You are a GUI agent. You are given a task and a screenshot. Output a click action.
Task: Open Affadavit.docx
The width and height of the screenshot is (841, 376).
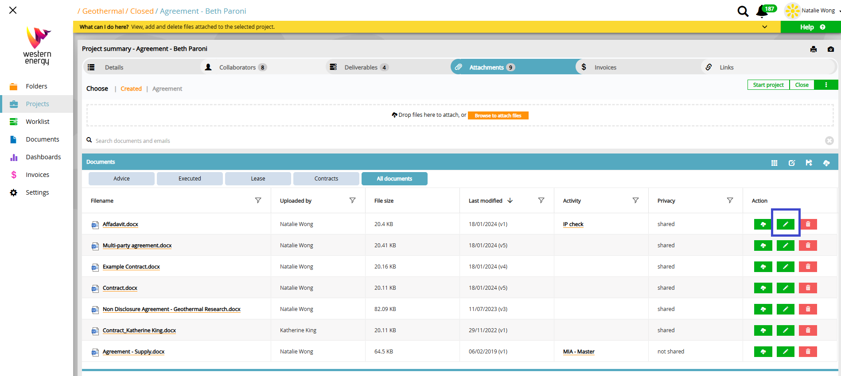click(x=121, y=224)
